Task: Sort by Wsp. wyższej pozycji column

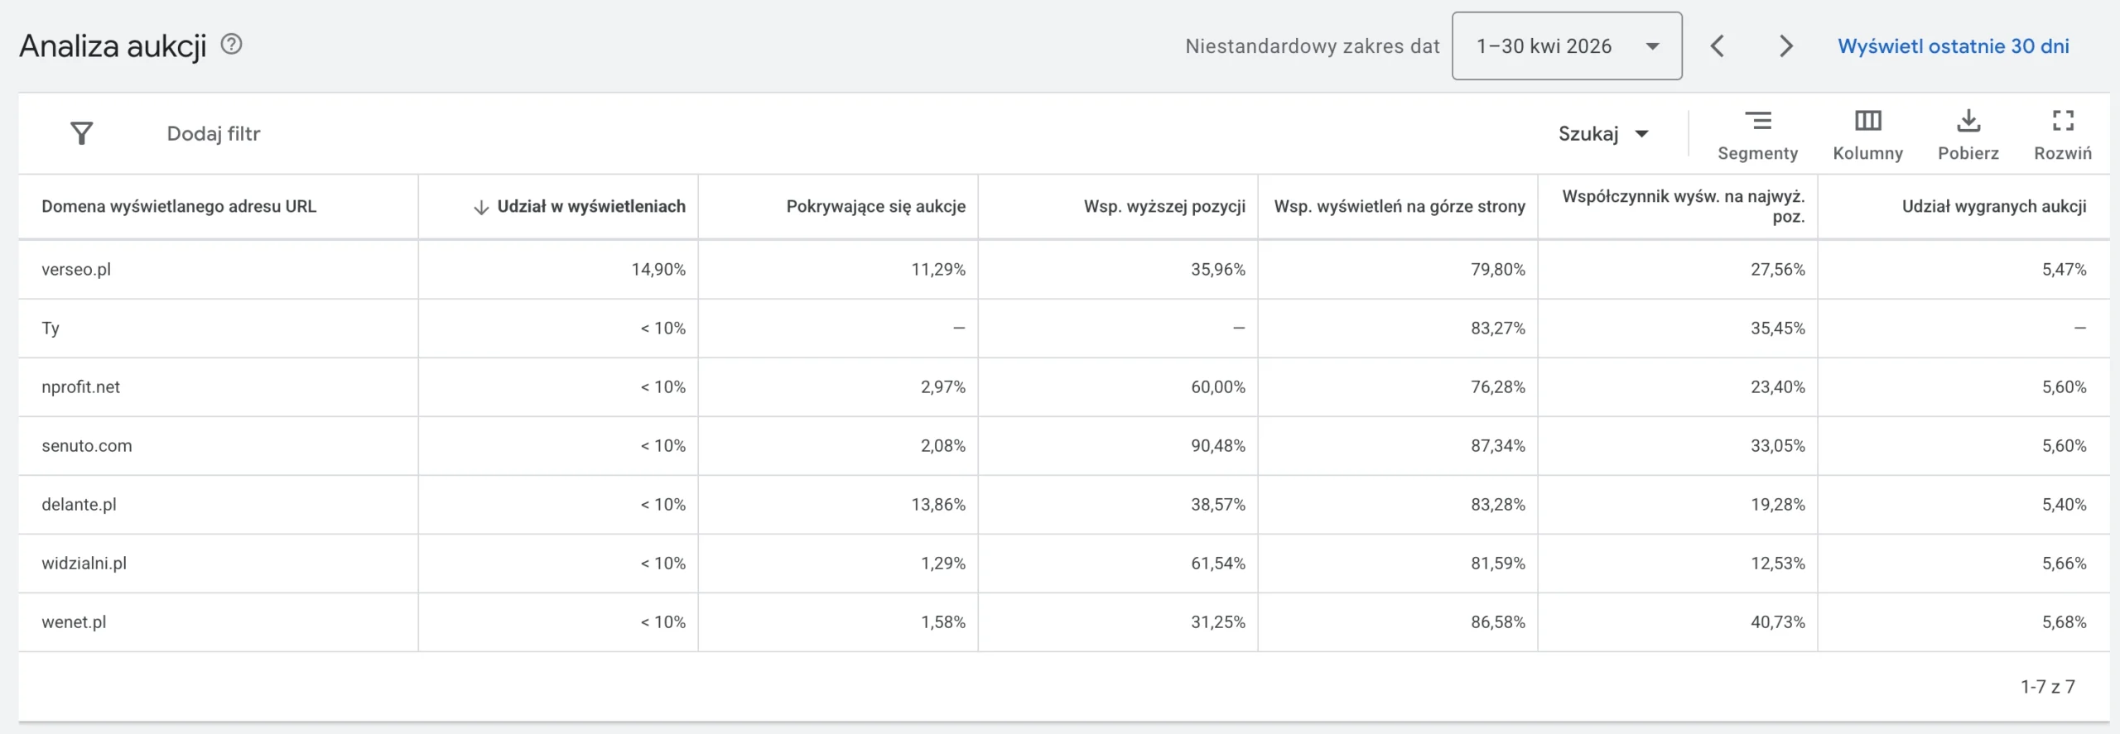Action: pos(1164,206)
